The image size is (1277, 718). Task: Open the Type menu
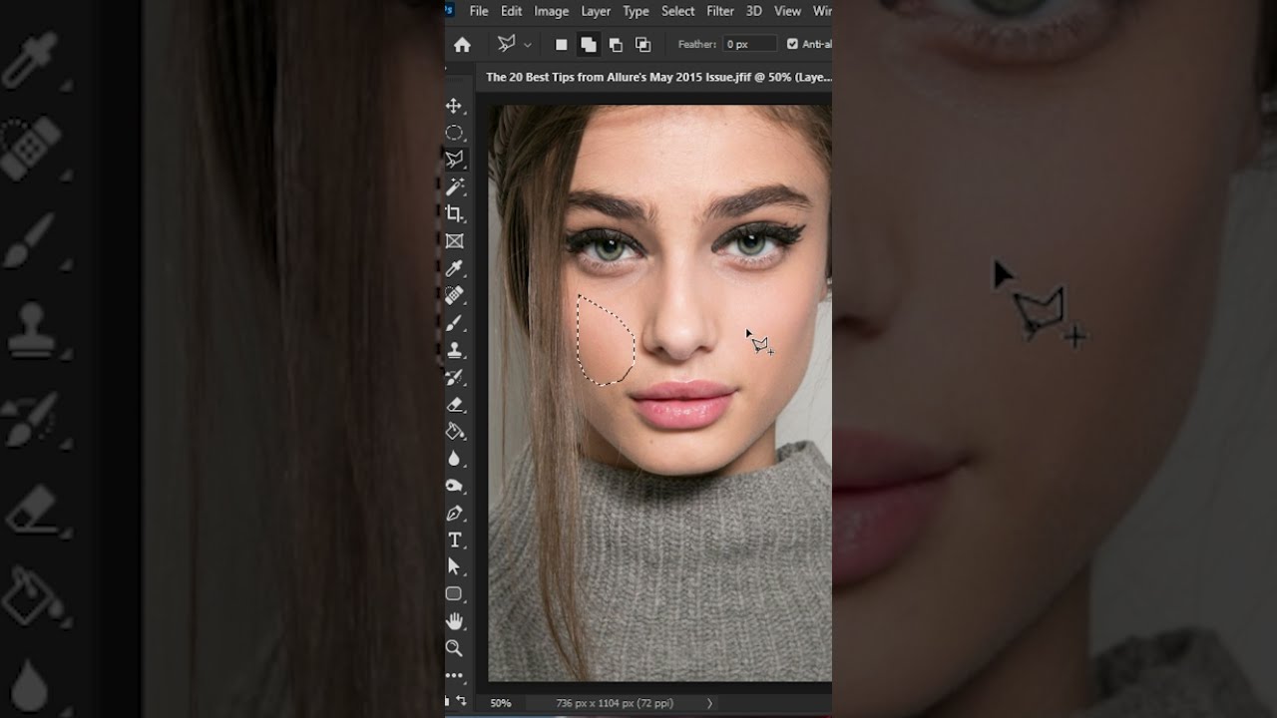click(636, 11)
